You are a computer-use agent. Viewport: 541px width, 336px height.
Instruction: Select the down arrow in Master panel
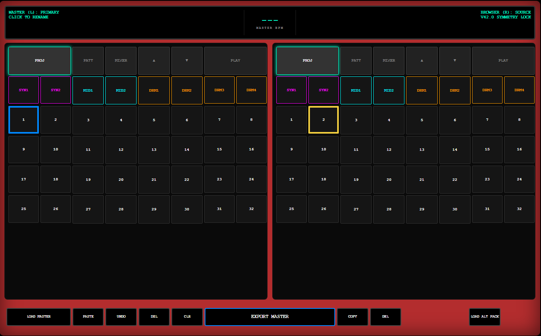tap(187, 61)
